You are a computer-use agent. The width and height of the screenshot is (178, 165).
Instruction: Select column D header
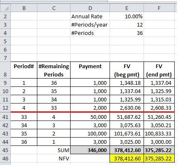point(90,8)
